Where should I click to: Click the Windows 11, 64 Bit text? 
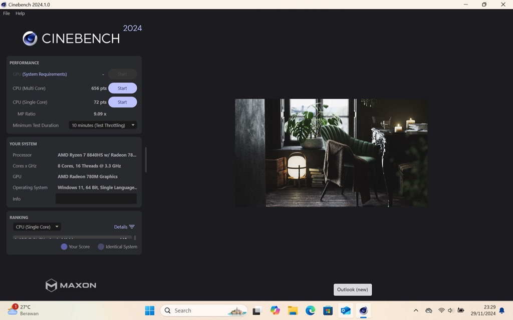97,187
